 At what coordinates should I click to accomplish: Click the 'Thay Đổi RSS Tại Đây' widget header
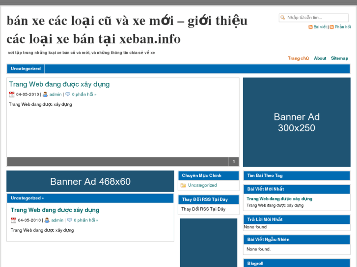click(209, 199)
